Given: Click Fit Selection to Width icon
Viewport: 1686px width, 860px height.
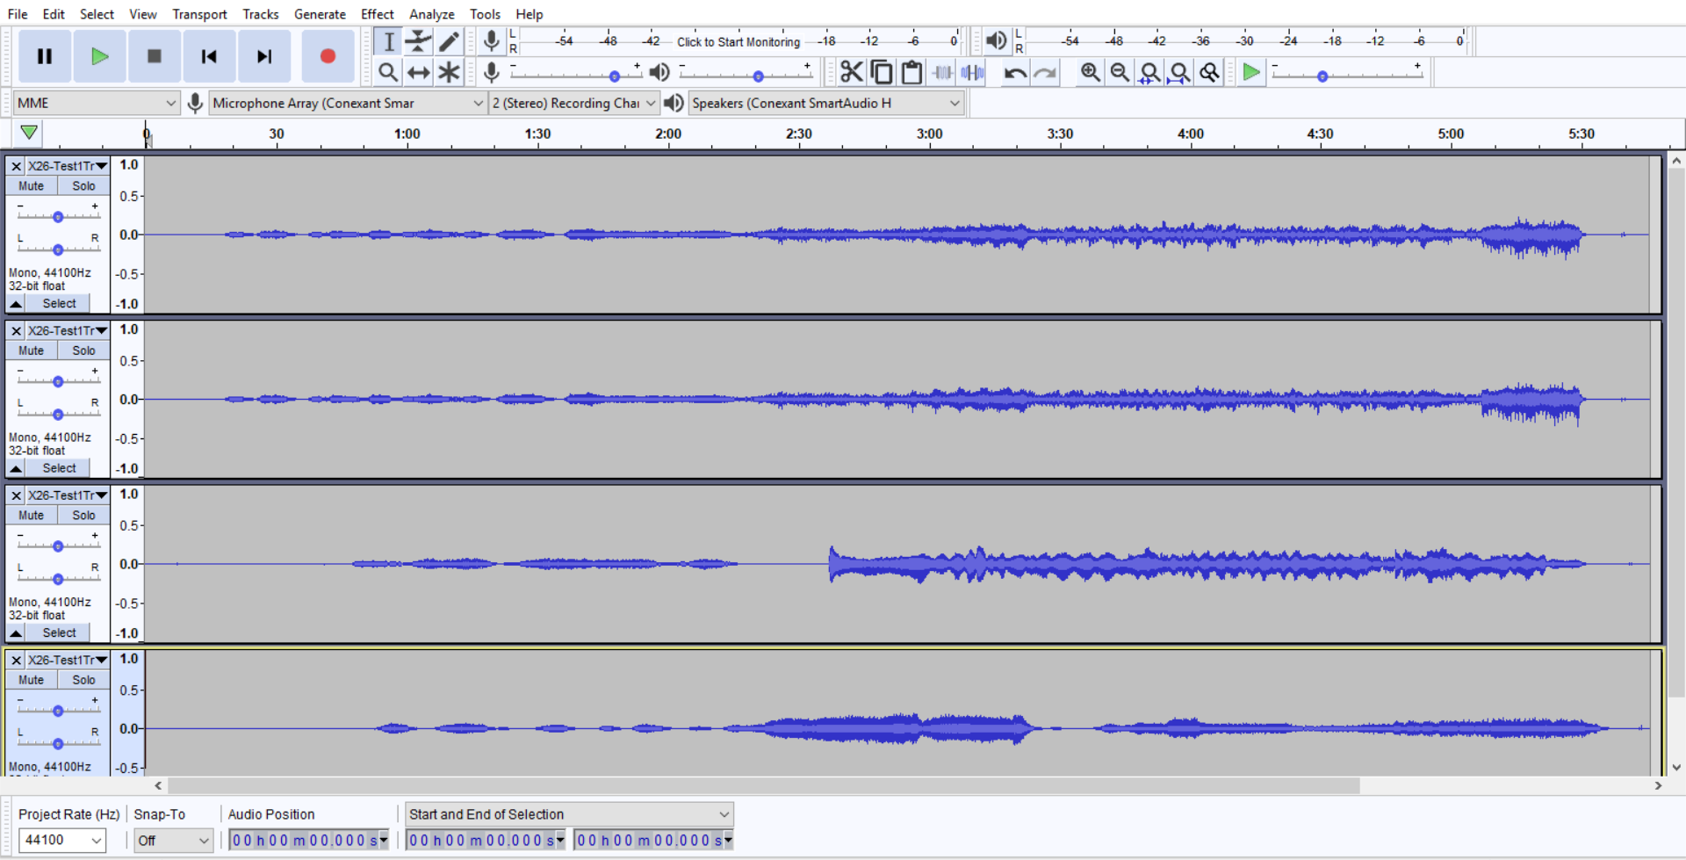Looking at the screenshot, I should pyautogui.click(x=1149, y=72).
